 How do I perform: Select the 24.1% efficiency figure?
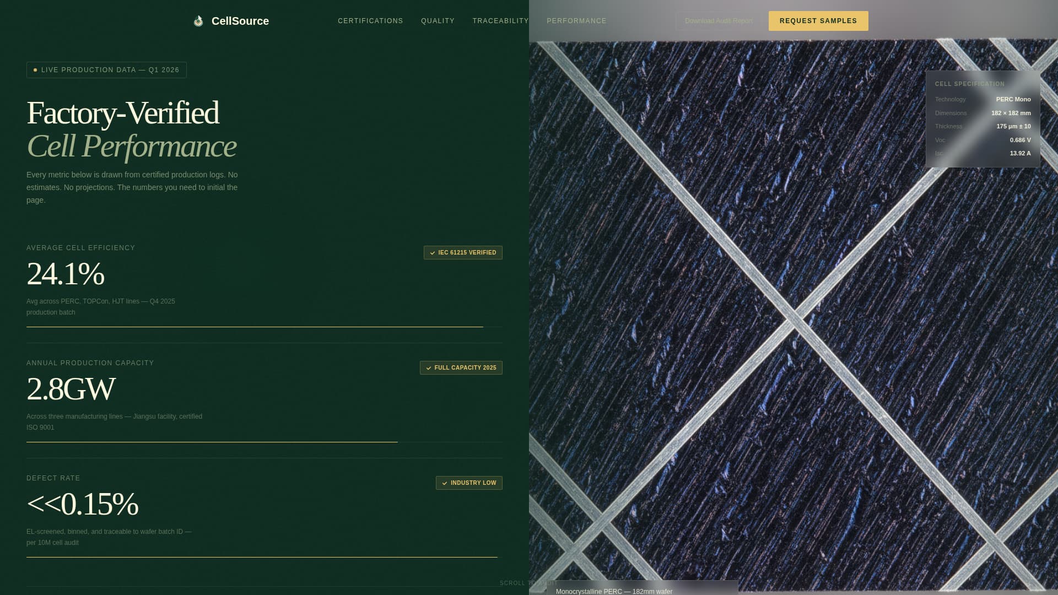click(x=65, y=274)
